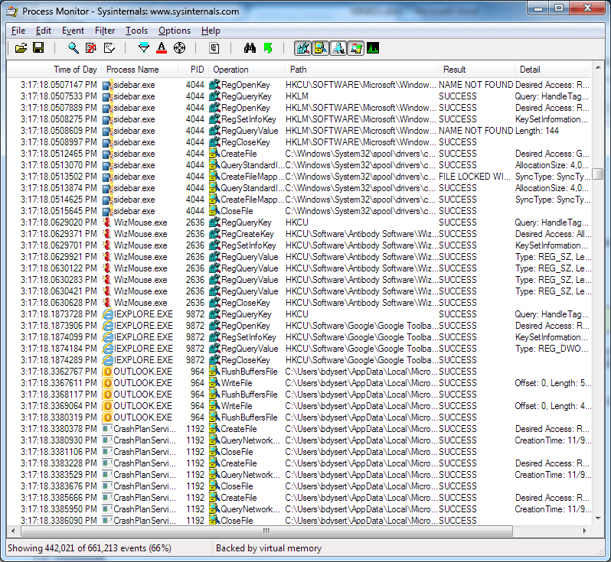Click the Result column header

(476, 70)
